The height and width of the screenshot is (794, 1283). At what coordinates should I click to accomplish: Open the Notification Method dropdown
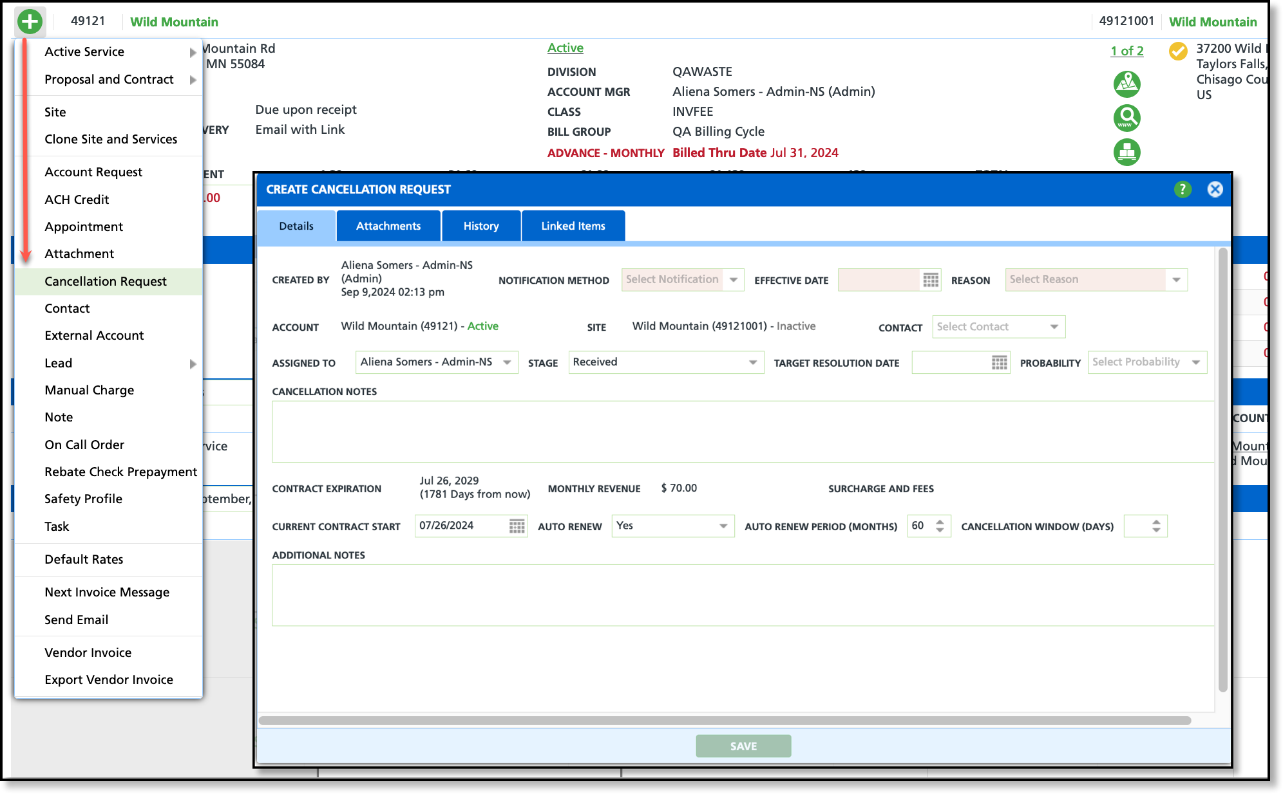tap(733, 280)
